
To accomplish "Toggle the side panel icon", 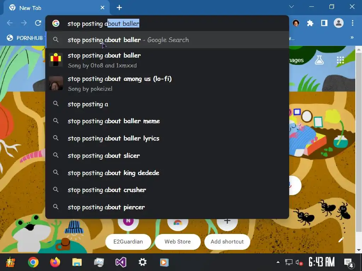I will (x=324, y=23).
